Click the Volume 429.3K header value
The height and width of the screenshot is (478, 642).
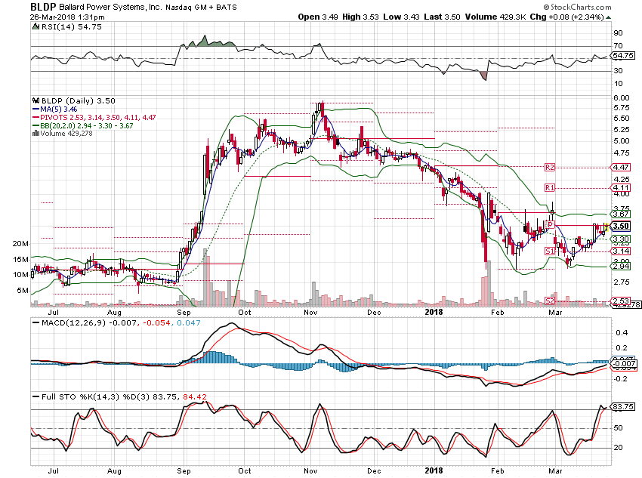pos(495,17)
